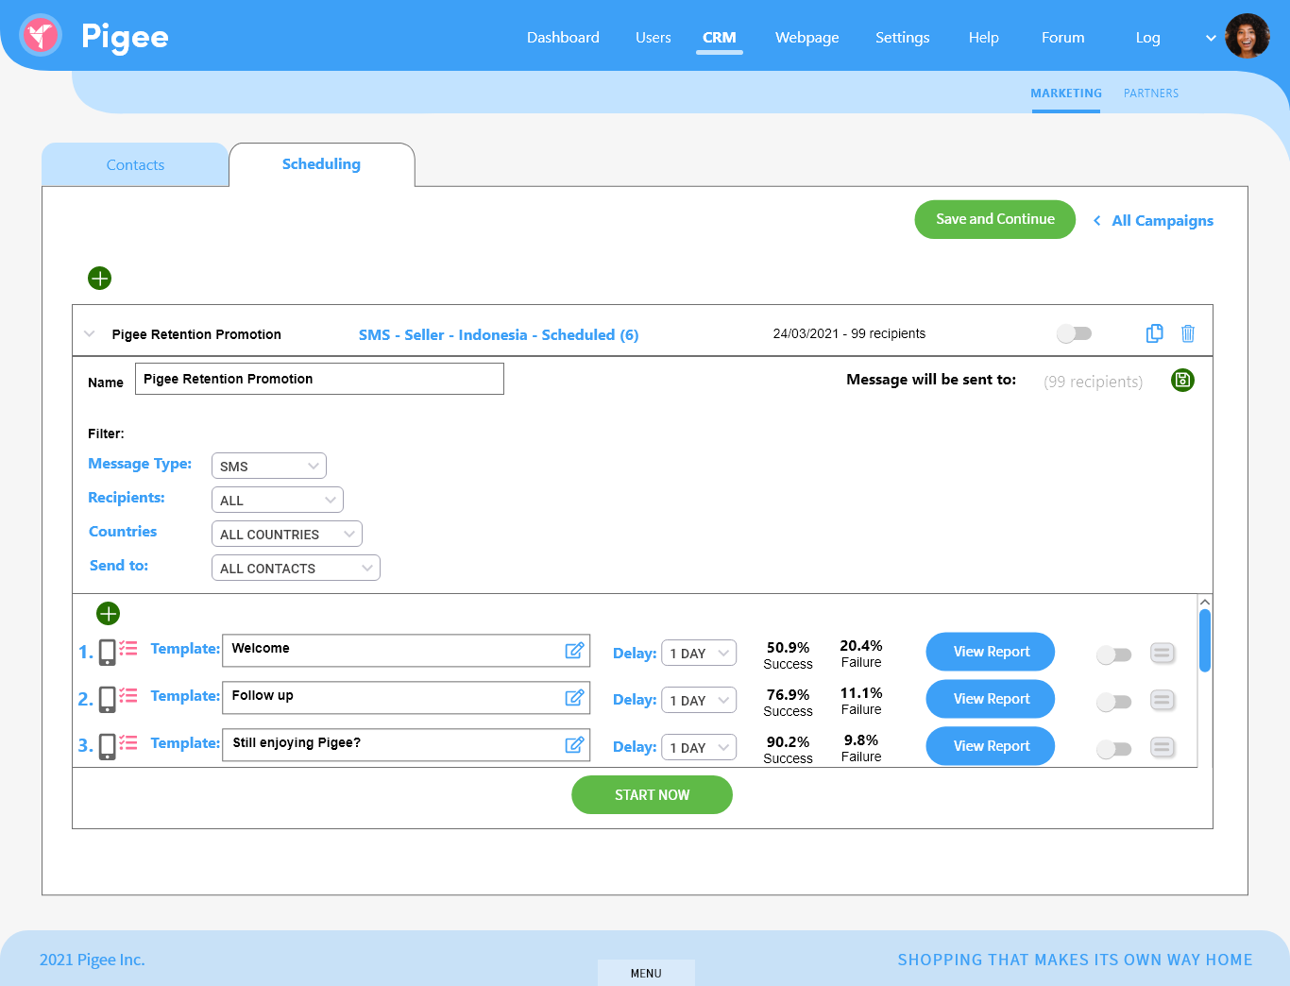Collapse the Pigee Retention Promotion campaign row
The image size is (1290, 986).
tap(90, 333)
